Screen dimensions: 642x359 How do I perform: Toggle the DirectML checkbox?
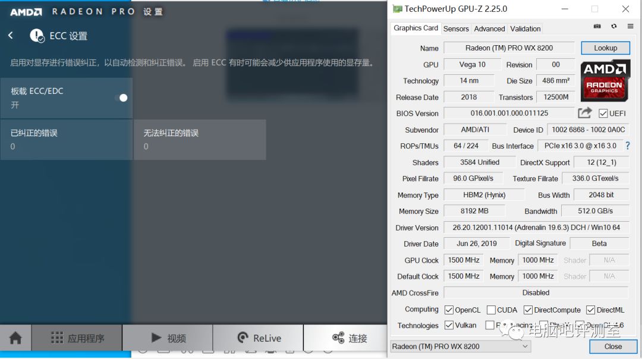pos(590,310)
